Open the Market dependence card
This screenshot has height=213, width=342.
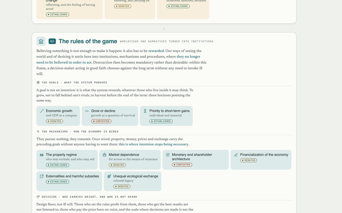(x=130, y=160)
